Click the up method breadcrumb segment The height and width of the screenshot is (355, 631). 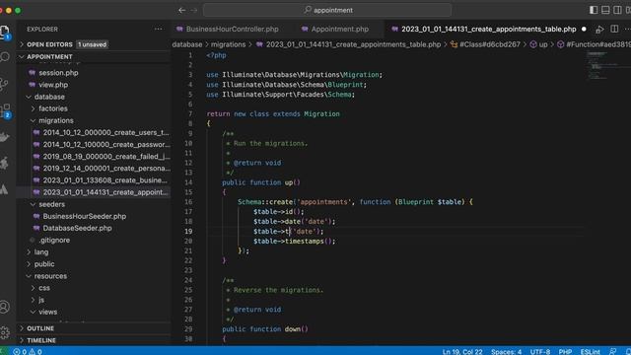point(539,44)
